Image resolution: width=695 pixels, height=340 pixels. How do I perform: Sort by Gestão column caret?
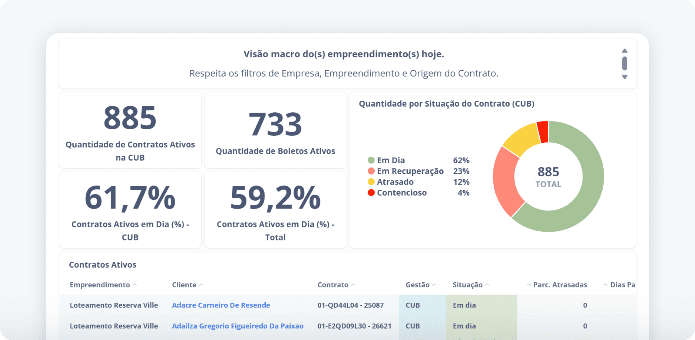434,285
